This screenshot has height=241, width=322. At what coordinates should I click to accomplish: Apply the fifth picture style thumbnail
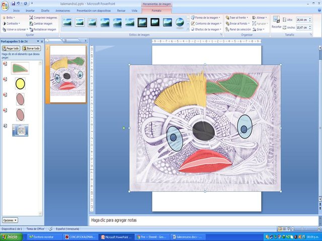(117, 22)
